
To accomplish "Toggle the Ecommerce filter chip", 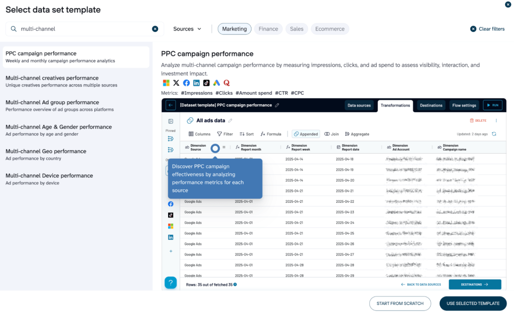I will pos(330,29).
